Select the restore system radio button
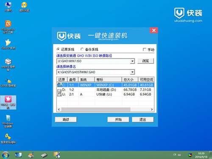 [x=58, y=49]
